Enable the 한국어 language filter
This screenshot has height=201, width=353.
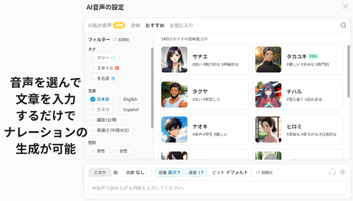(x=101, y=110)
